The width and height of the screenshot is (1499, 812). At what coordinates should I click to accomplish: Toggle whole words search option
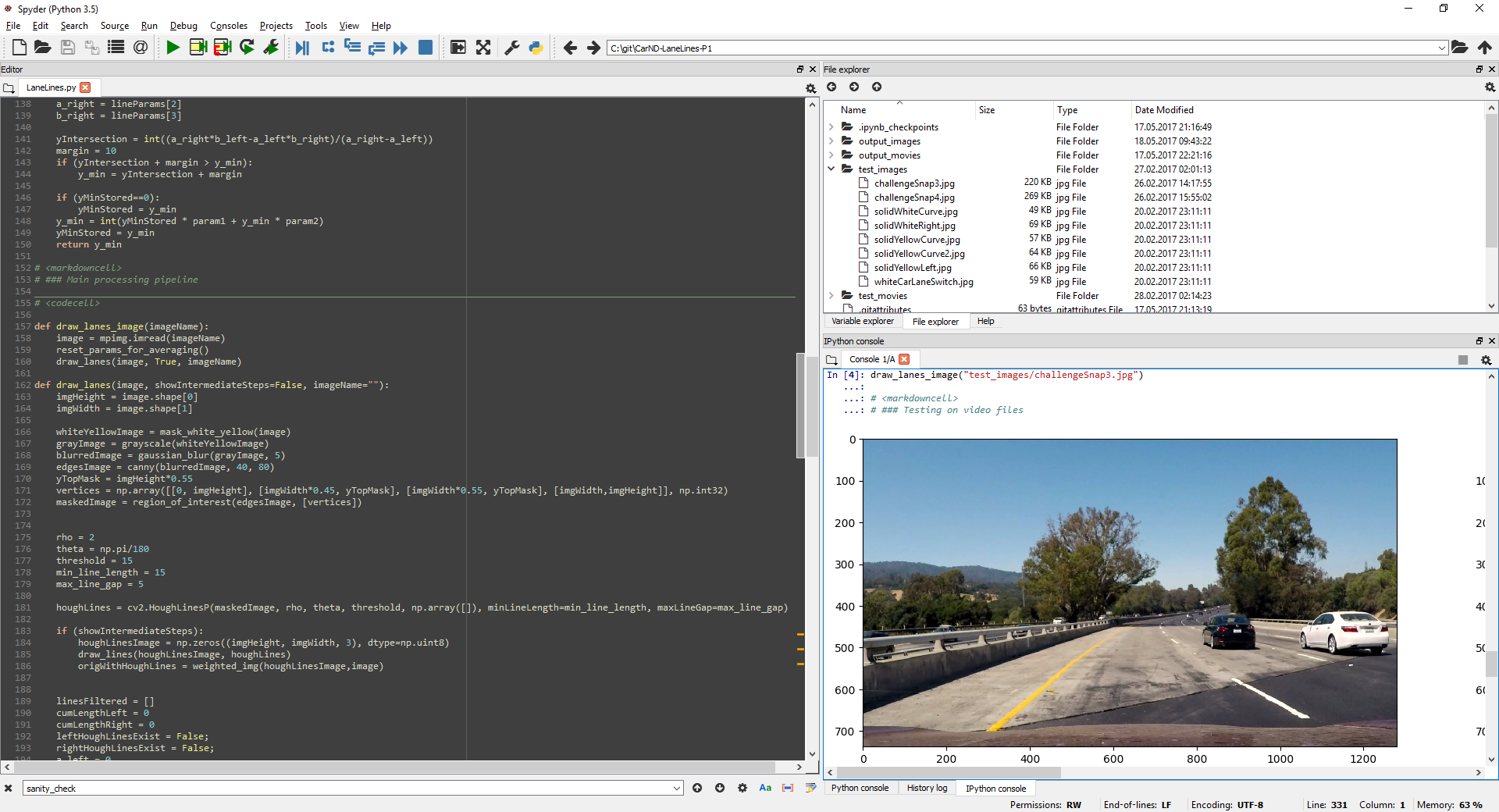788,788
